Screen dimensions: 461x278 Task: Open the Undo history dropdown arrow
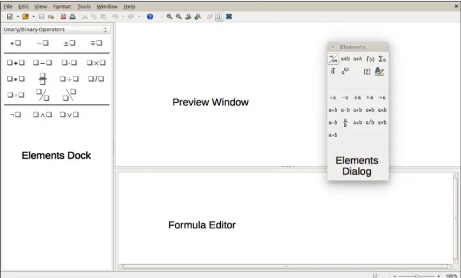(x=123, y=17)
